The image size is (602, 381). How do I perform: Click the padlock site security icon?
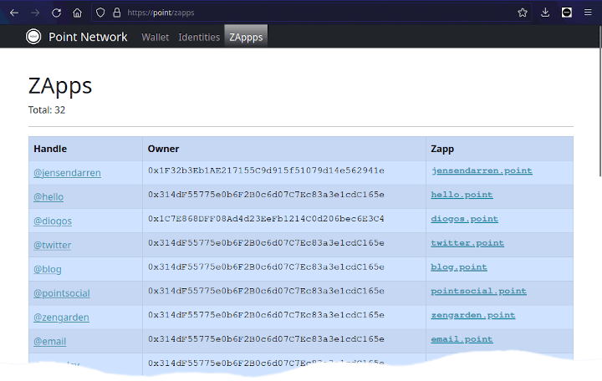tap(116, 13)
